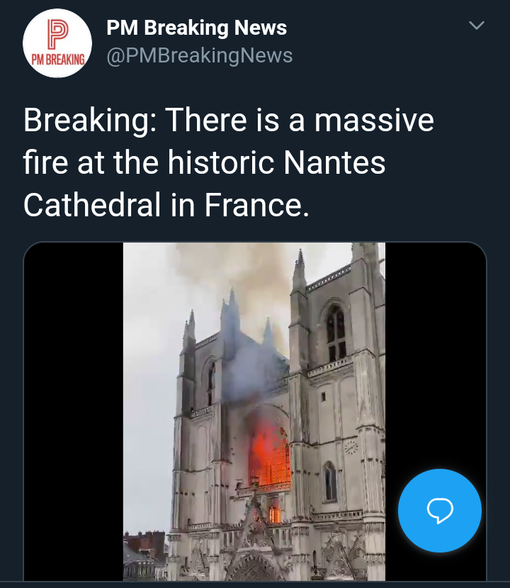Click the word France in the tweet
Viewport: 510px width, 588px height.
point(257,205)
